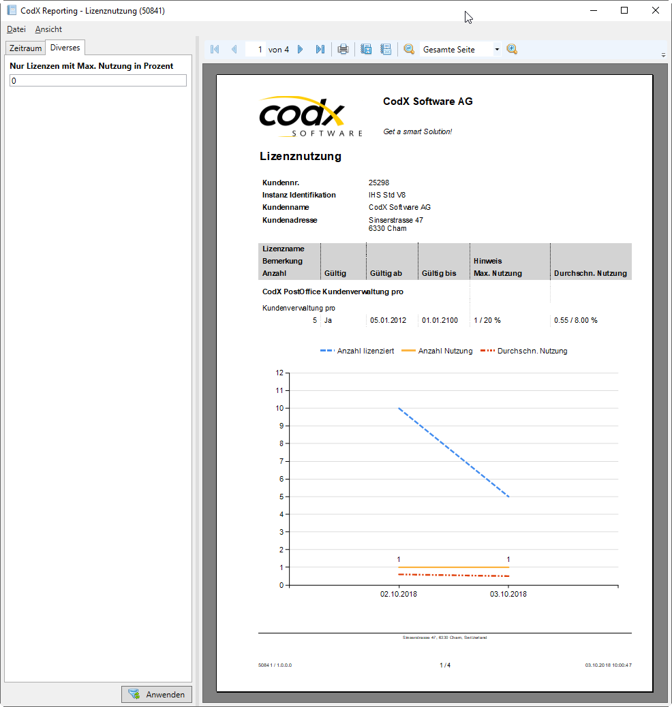
Task: Close the CodX Reporting window
Action: click(x=655, y=10)
